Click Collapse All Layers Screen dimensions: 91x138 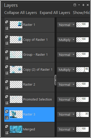pos(21,13)
